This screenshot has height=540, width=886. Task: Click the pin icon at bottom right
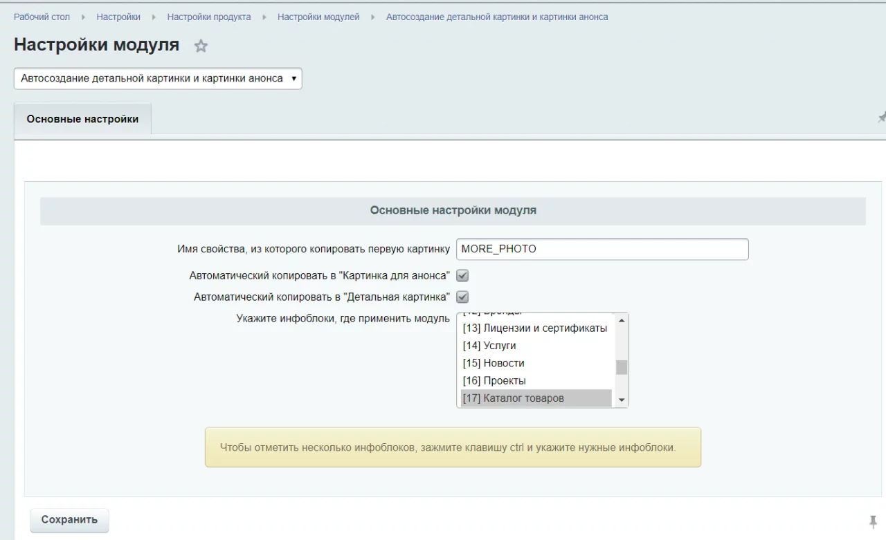tap(873, 521)
